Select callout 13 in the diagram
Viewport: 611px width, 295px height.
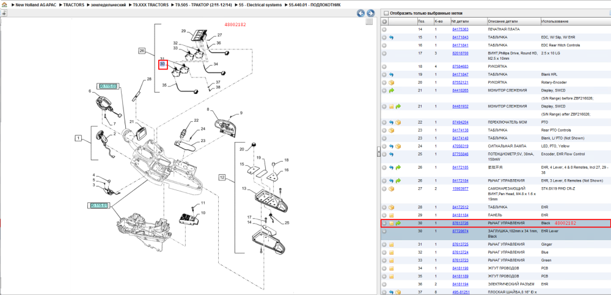(244, 188)
